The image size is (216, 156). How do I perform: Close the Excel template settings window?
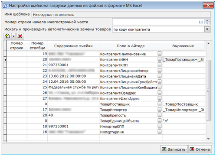(208, 6)
